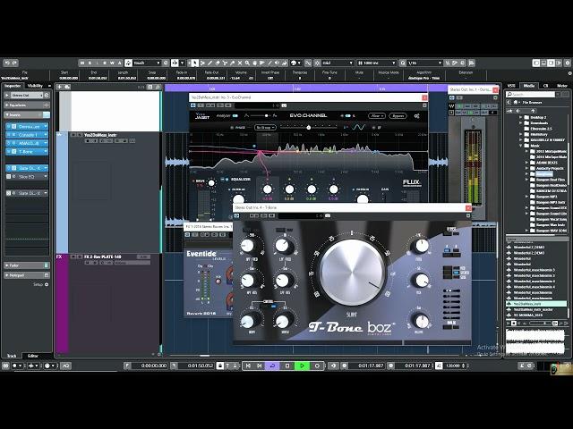Click the AQ auto-quantize button in transport
Screen dimensions: 573x429
[65, 366]
